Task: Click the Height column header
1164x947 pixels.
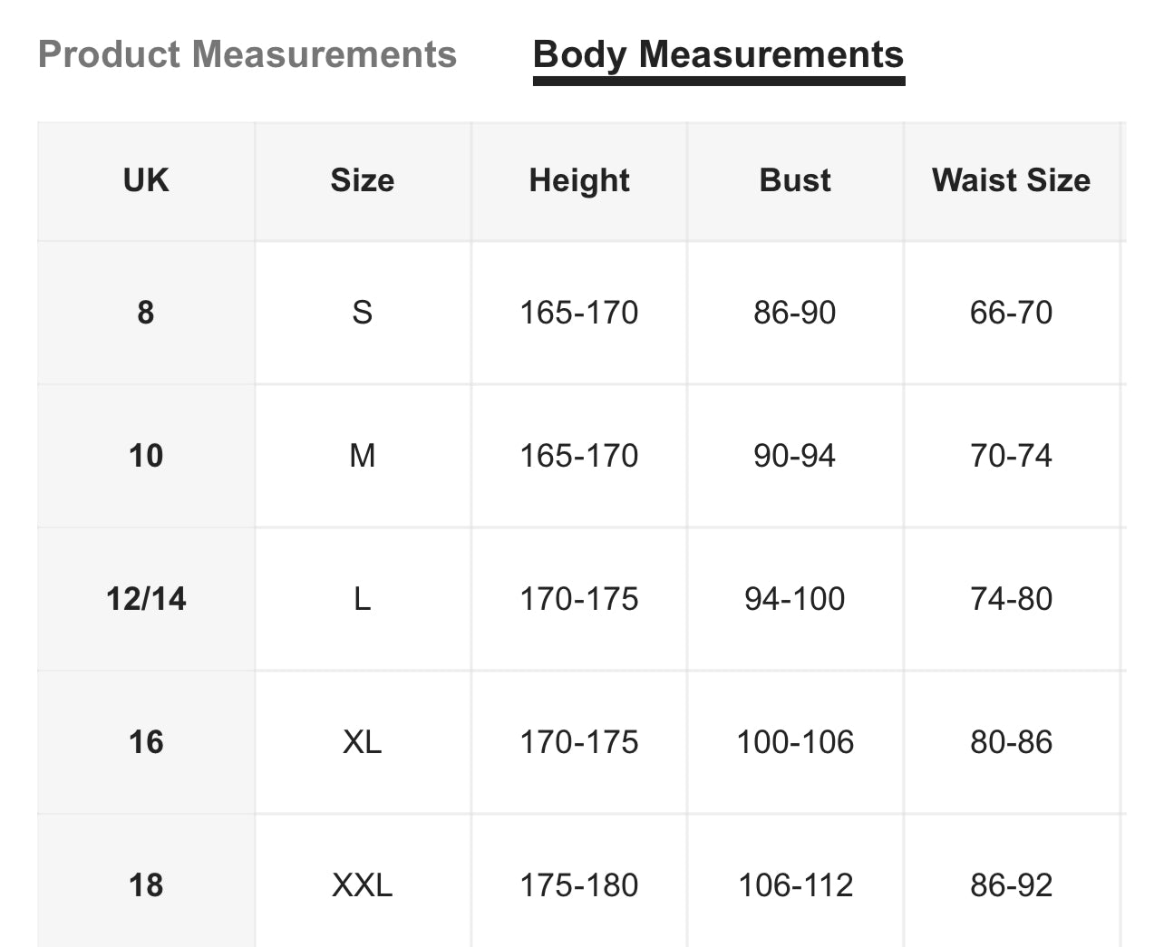Action: click(x=579, y=180)
